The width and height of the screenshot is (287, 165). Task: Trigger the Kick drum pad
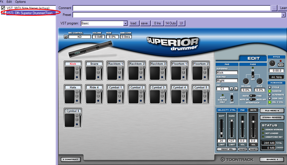click(70, 73)
